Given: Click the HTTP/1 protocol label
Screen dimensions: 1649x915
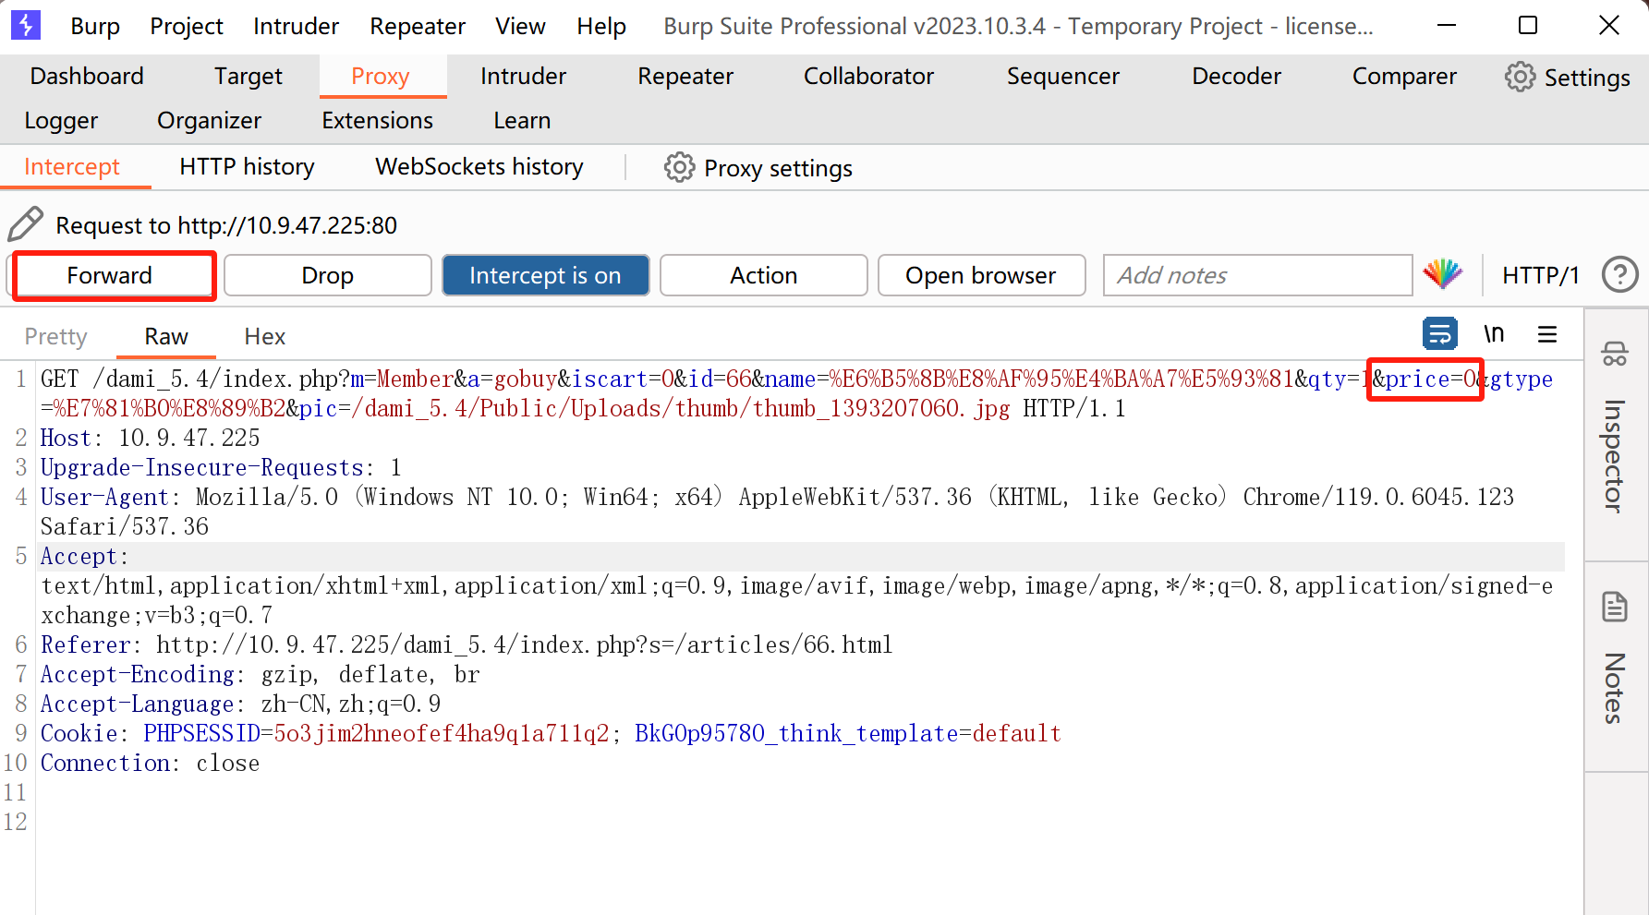Looking at the screenshot, I should (x=1541, y=275).
